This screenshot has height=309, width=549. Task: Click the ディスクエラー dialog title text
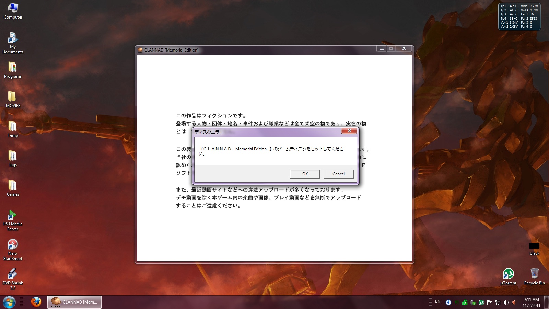pos(209,132)
